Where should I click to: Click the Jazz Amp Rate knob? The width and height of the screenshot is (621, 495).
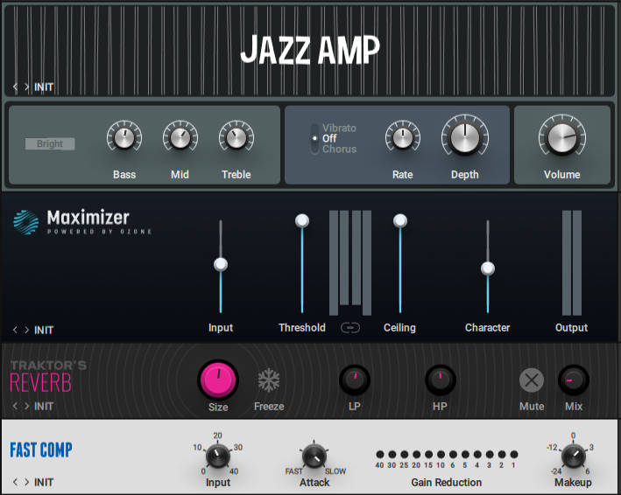(x=403, y=137)
